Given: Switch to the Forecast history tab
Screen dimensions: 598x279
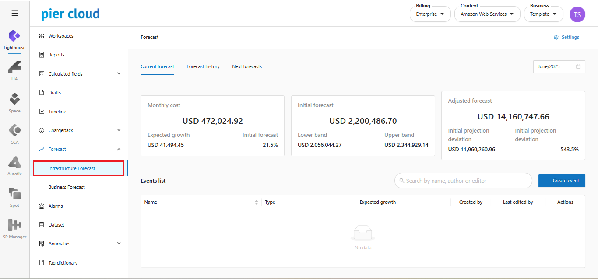Looking at the screenshot, I should 203,67.
